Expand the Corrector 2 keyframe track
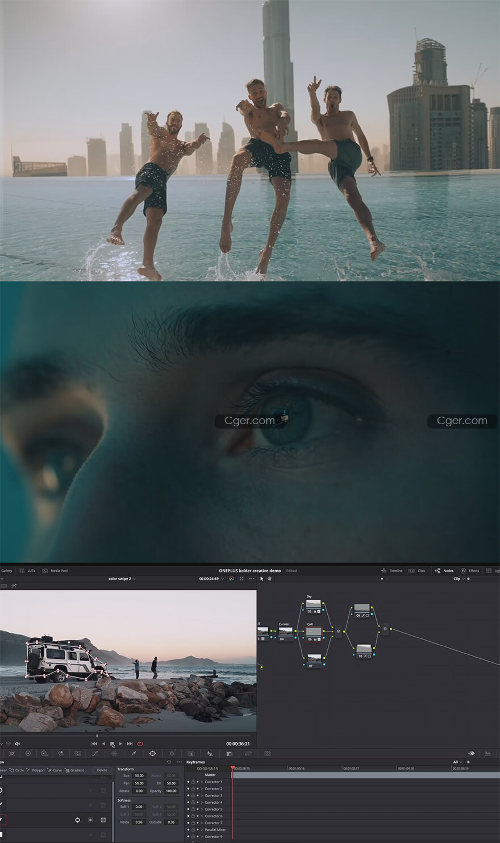 point(202,789)
